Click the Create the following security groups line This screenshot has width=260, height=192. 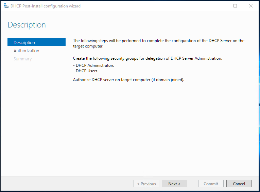[x=148, y=58]
